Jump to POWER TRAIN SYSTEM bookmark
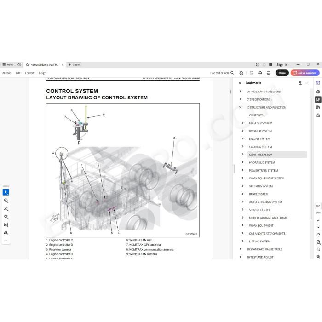Image resolution: width=322 pixels, height=322 pixels. pos(264,171)
